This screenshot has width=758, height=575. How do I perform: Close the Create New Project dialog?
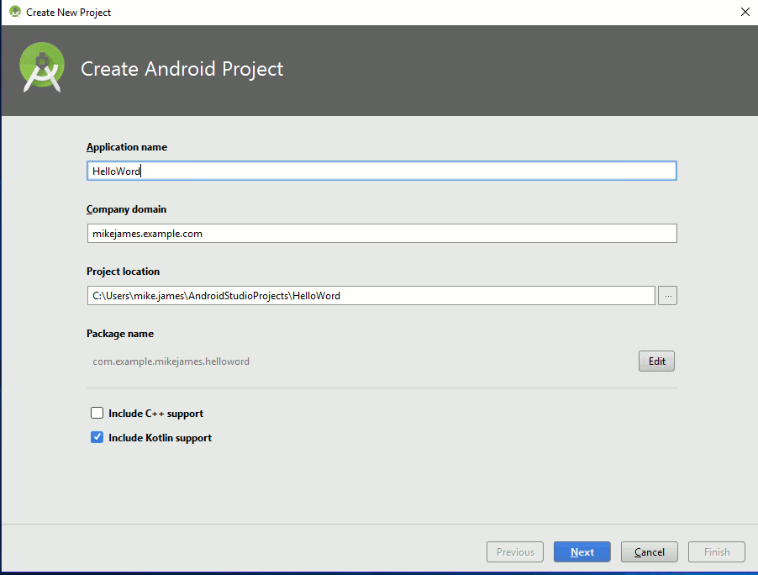click(x=745, y=12)
